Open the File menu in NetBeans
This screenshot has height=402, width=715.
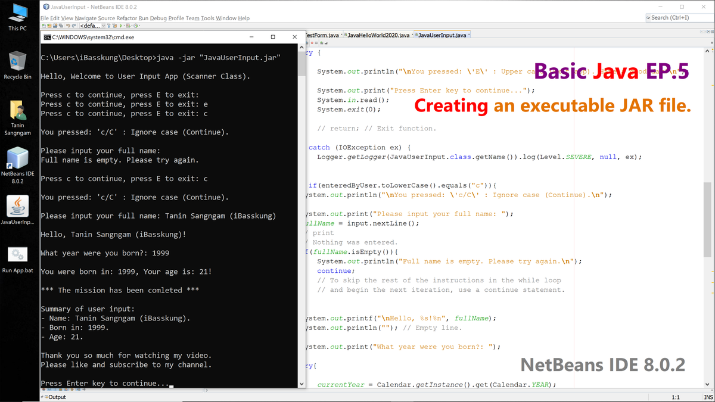[45, 18]
